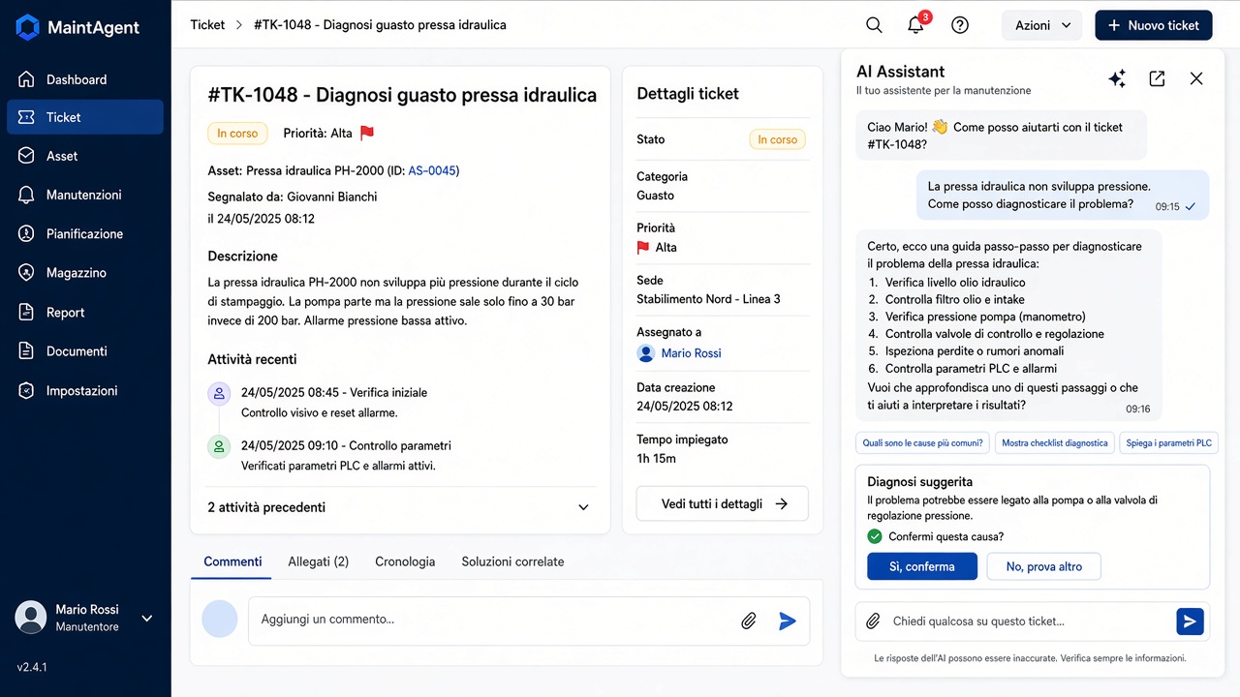Go to Manutenzioni section
Image resolution: width=1240 pixels, height=697 pixels.
pos(85,195)
